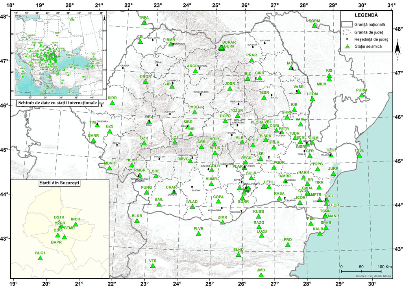Click the 'Graniță națională' legend entry

click(x=370, y=25)
